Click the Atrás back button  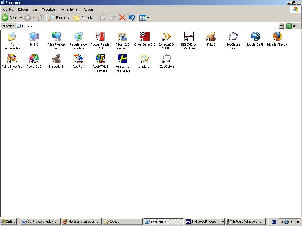point(10,18)
